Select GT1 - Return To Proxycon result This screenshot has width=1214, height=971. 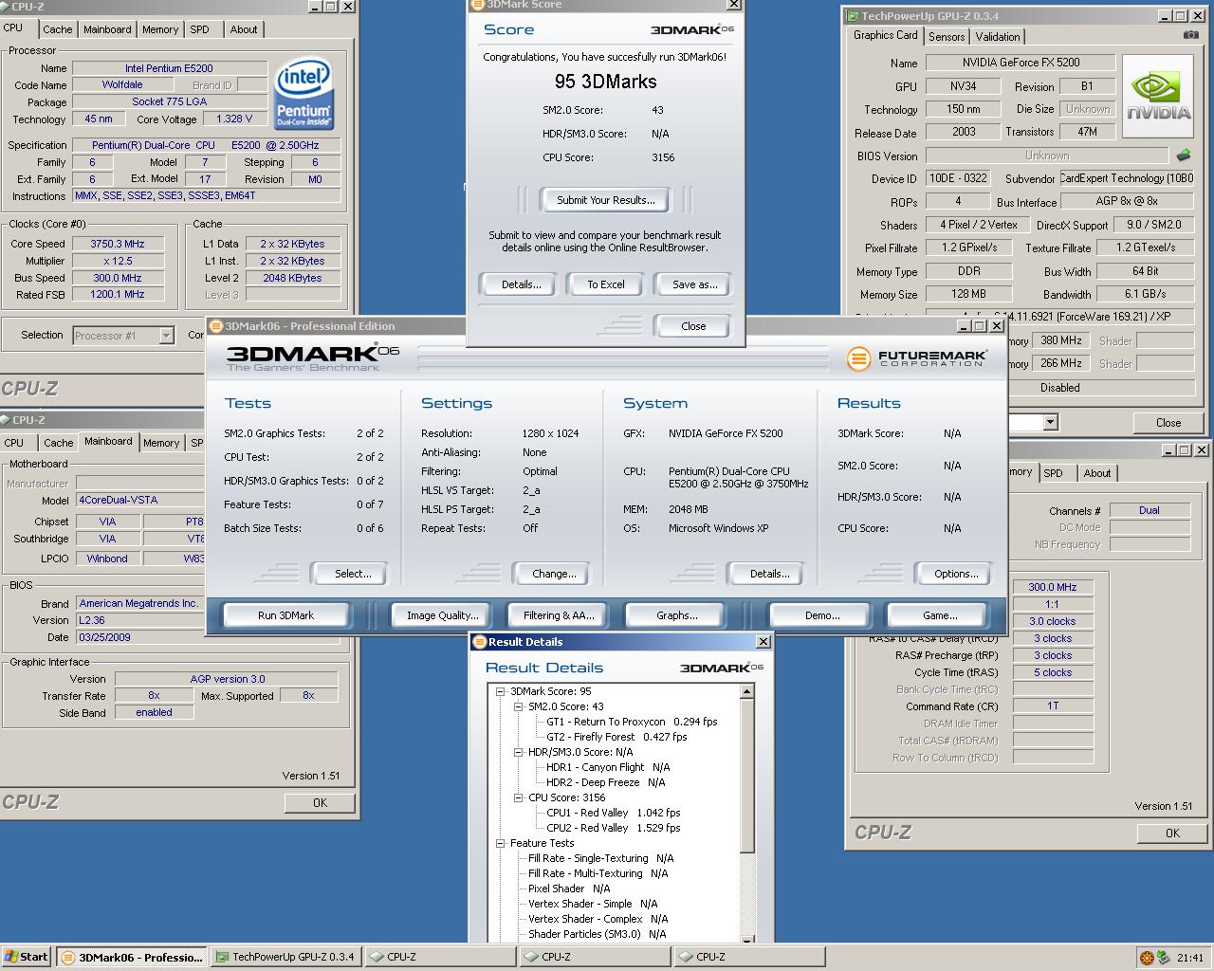point(632,722)
